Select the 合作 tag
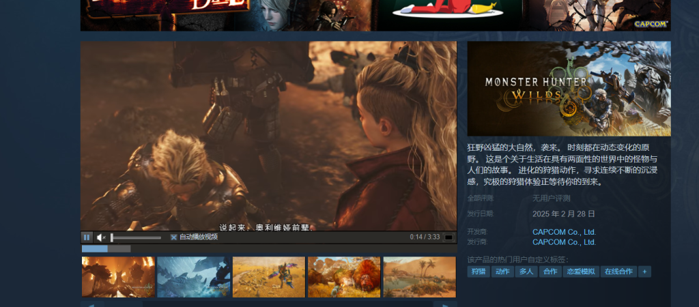Viewport: 699px width, 307px height. point(550,272)
